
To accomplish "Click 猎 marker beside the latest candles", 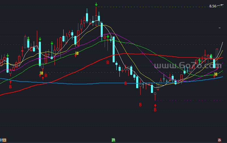I will tap(216, 74).
